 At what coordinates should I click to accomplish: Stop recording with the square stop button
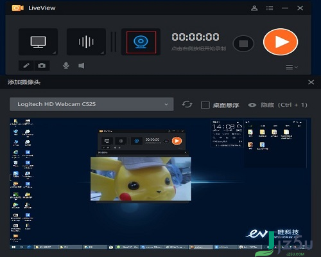pyautogui.click(x=243, y=44)
